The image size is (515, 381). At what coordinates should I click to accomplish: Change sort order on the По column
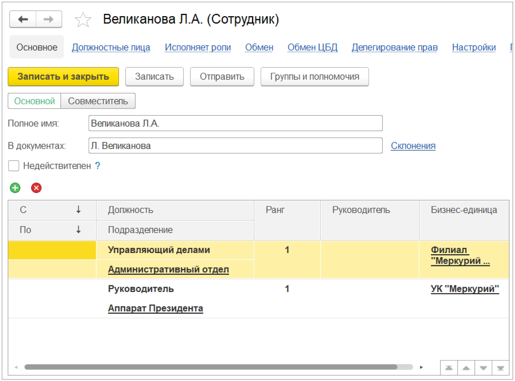pyautogui.click(x=78, y=230)
